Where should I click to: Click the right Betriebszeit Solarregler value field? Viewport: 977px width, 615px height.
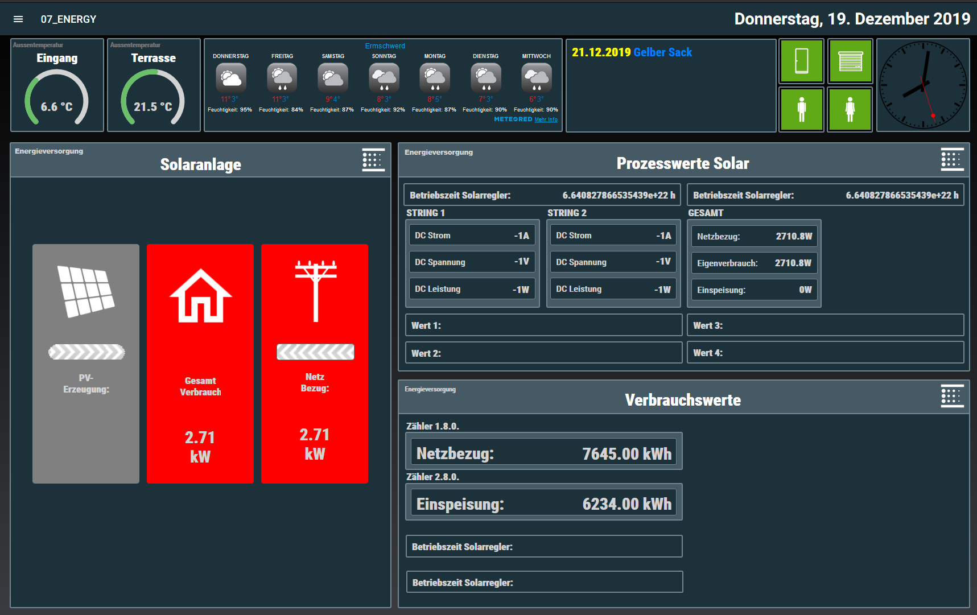(826, 195)
